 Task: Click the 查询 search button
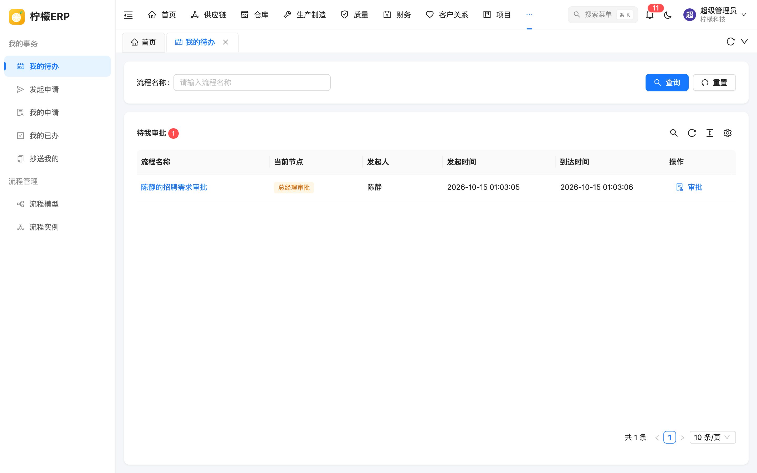tap(667, 83)
